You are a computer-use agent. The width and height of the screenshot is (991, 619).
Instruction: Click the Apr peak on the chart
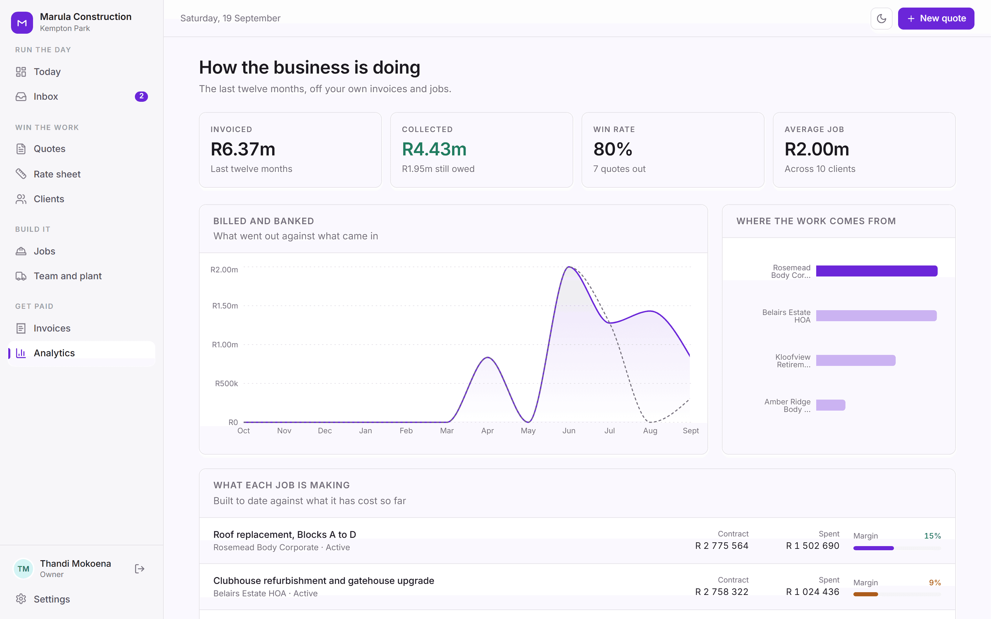(487, 358)
